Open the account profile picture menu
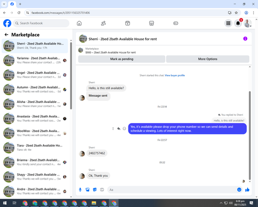This screenshot has width=258, height=207. tap(248, 23)
